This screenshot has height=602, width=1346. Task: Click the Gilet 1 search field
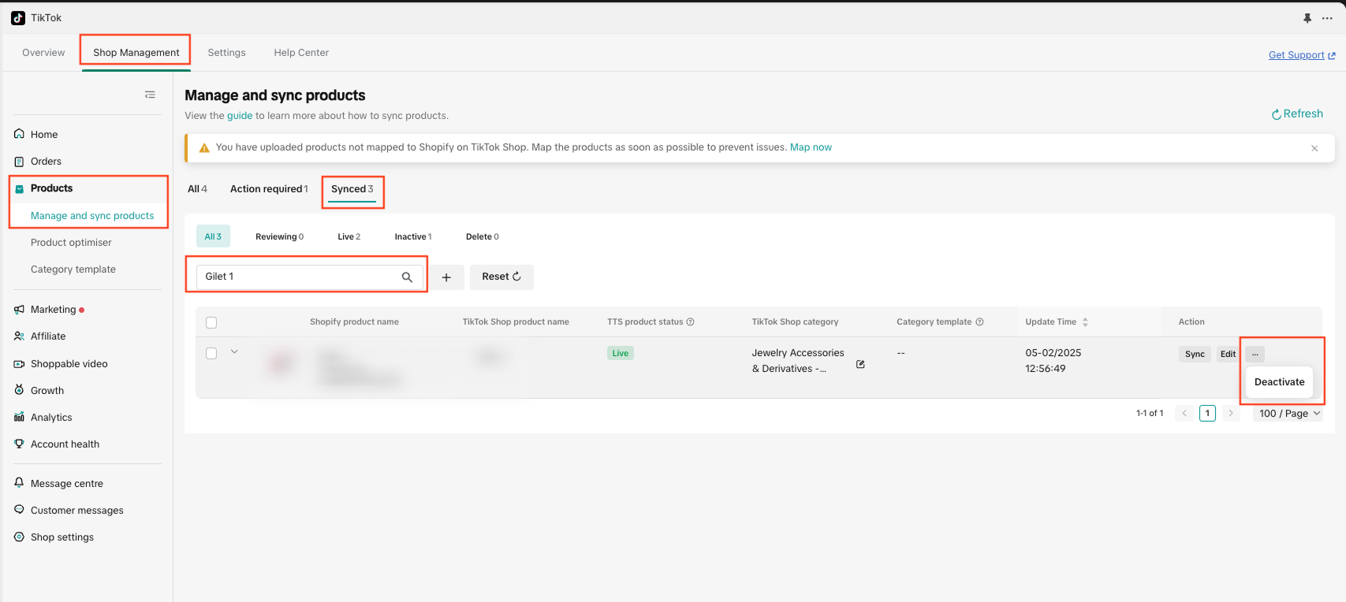[309, 277]
